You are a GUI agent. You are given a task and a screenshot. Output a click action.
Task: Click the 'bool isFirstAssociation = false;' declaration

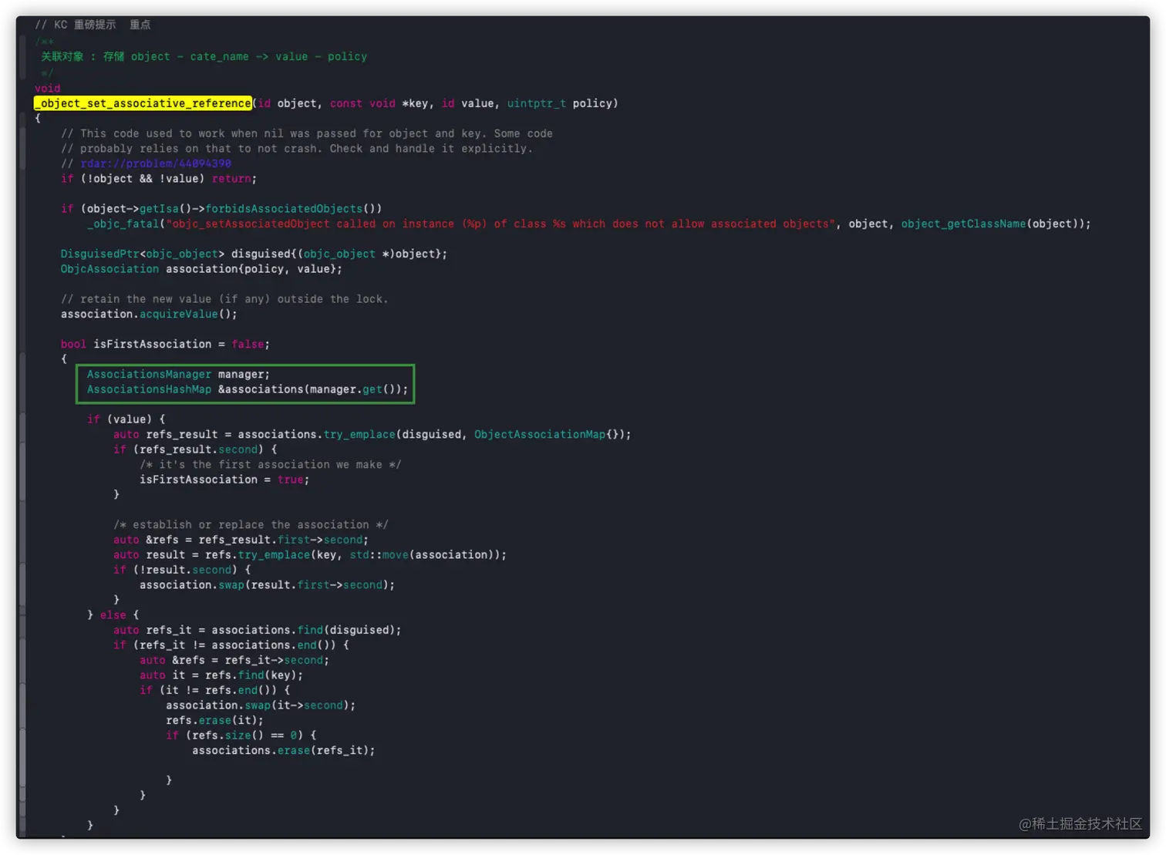pyautogui.click(x=165, y=345)
